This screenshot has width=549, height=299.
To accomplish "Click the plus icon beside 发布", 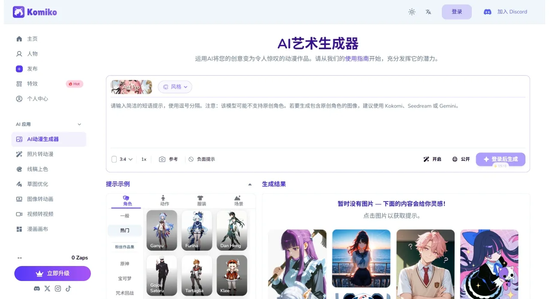I will click(19, 69).
